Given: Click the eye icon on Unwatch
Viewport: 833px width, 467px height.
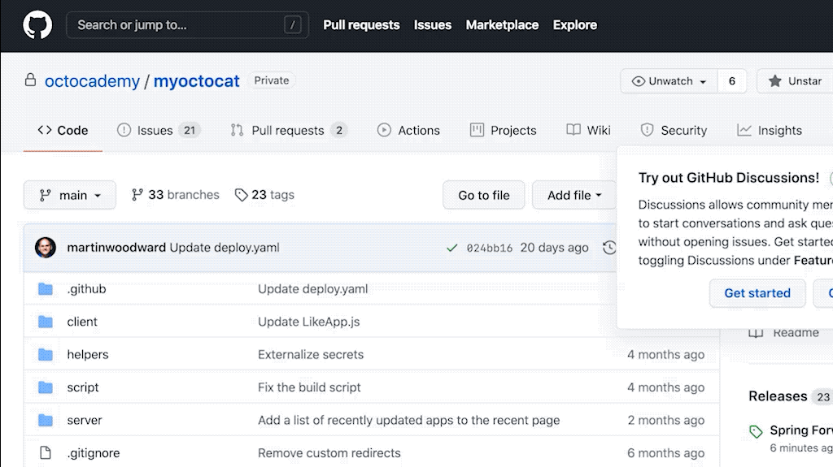Looking at the screenshot, I should pyautogui.click(x=638, y=81).
